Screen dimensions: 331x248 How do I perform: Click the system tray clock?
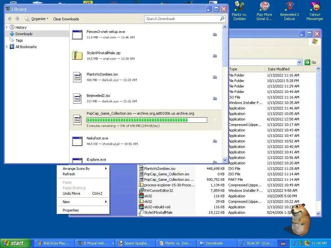click(x=319, y=243)
